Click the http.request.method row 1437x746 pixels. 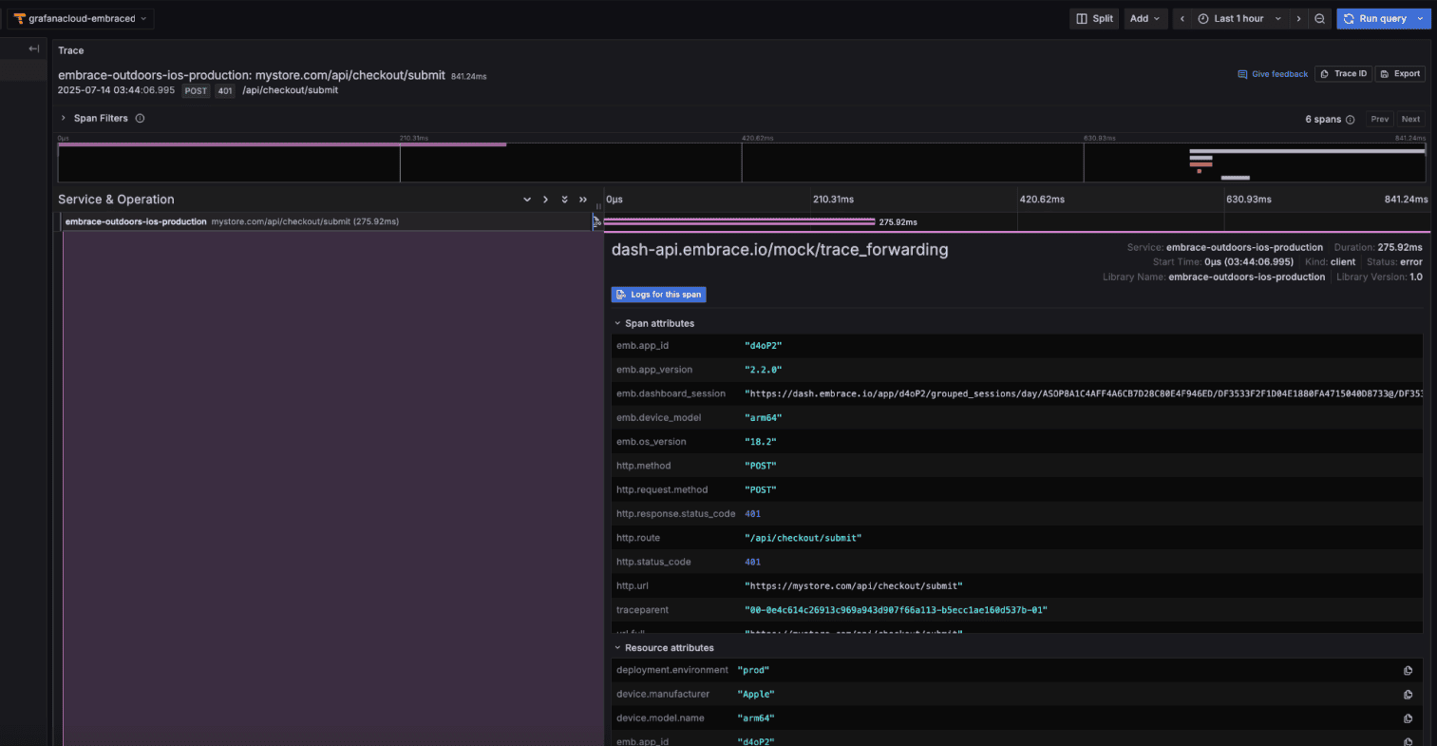(x=1017, y=489)
